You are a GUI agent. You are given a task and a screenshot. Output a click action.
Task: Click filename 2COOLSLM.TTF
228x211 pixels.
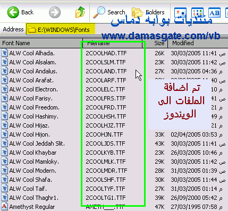(x=106, y=62)
